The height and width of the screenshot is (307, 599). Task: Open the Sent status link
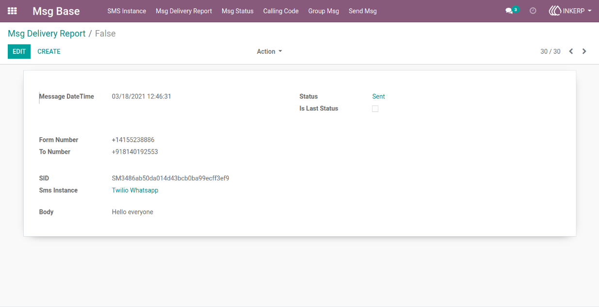[379, 97]
